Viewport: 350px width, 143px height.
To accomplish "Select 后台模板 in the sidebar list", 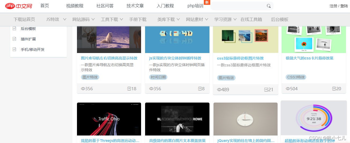I will tap(28, 29).
